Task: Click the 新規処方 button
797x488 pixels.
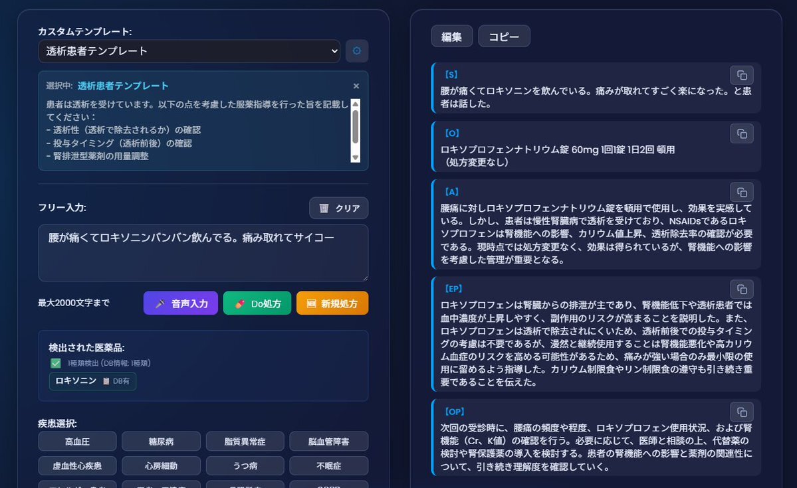Action: [x=332, y=303]
